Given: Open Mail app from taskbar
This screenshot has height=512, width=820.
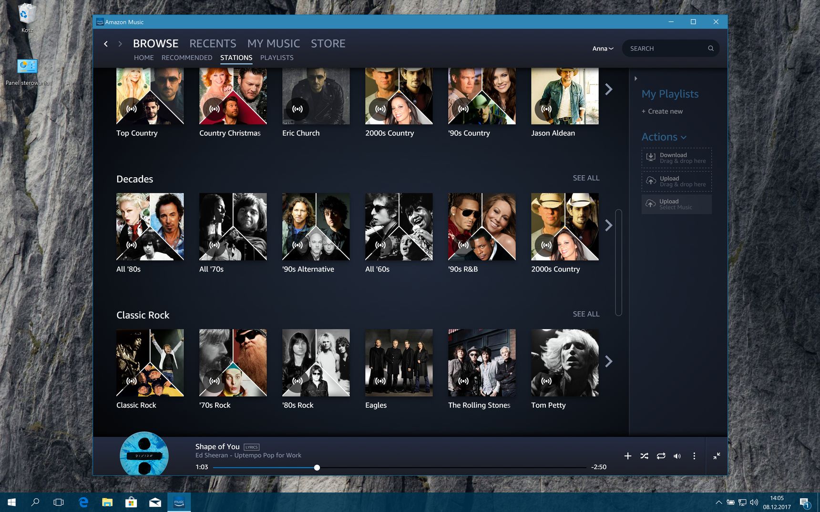Looking at the screenshot, I should click(155, 502).
